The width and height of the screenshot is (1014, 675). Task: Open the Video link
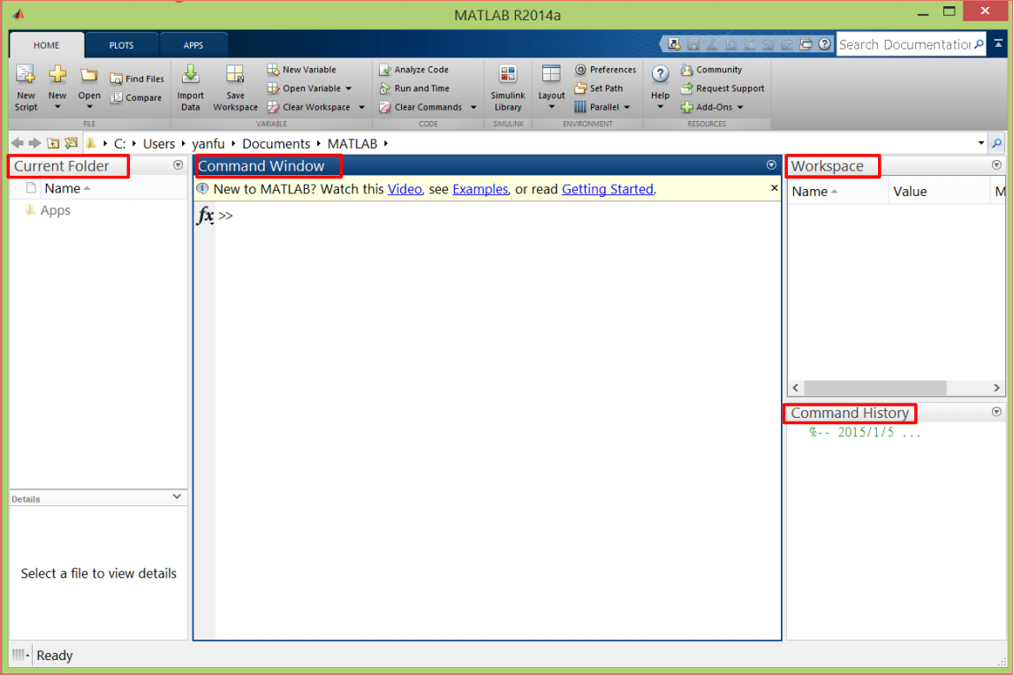click(x=405, y=189)
